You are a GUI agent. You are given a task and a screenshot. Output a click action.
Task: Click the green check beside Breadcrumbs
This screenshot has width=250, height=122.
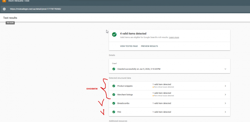[x=114, y=103]
